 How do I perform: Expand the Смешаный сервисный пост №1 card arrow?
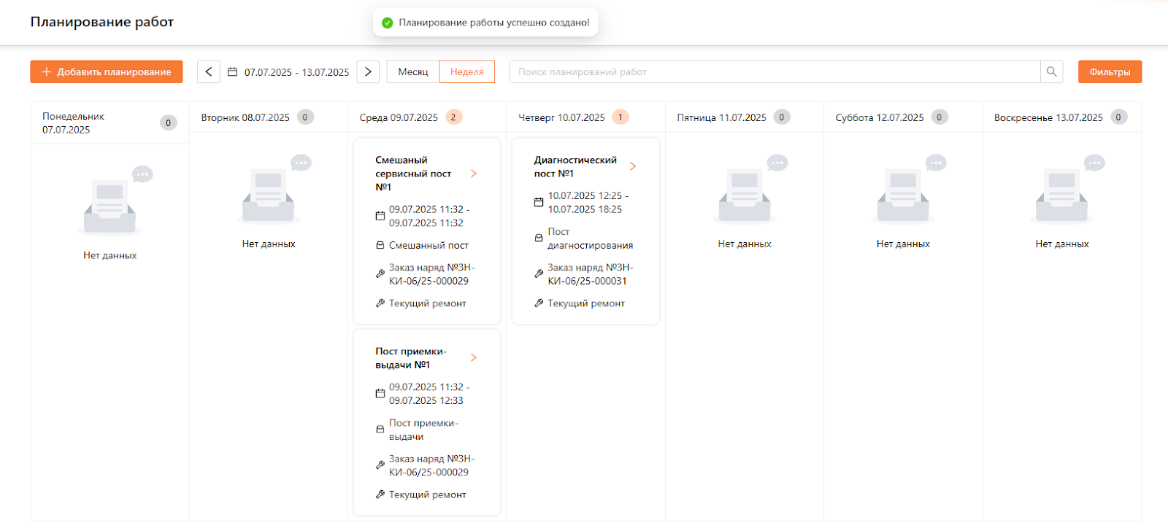click(474, 174)
